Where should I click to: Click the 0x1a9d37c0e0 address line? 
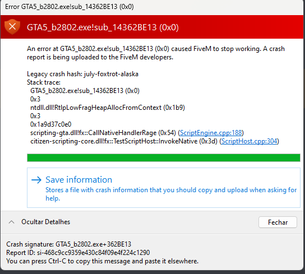click(51, 124)
